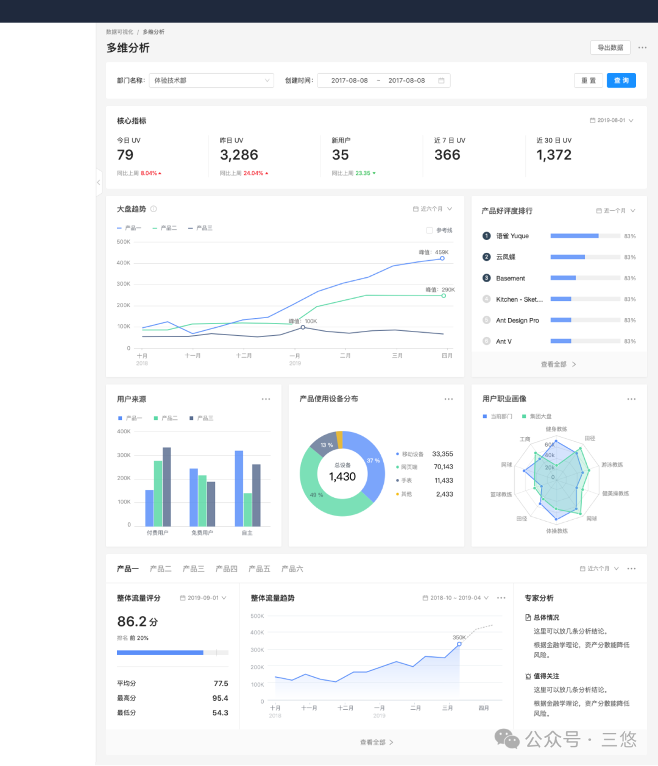
Task: Switch to the 产品一 tab
Action: (x=128, y=569)
